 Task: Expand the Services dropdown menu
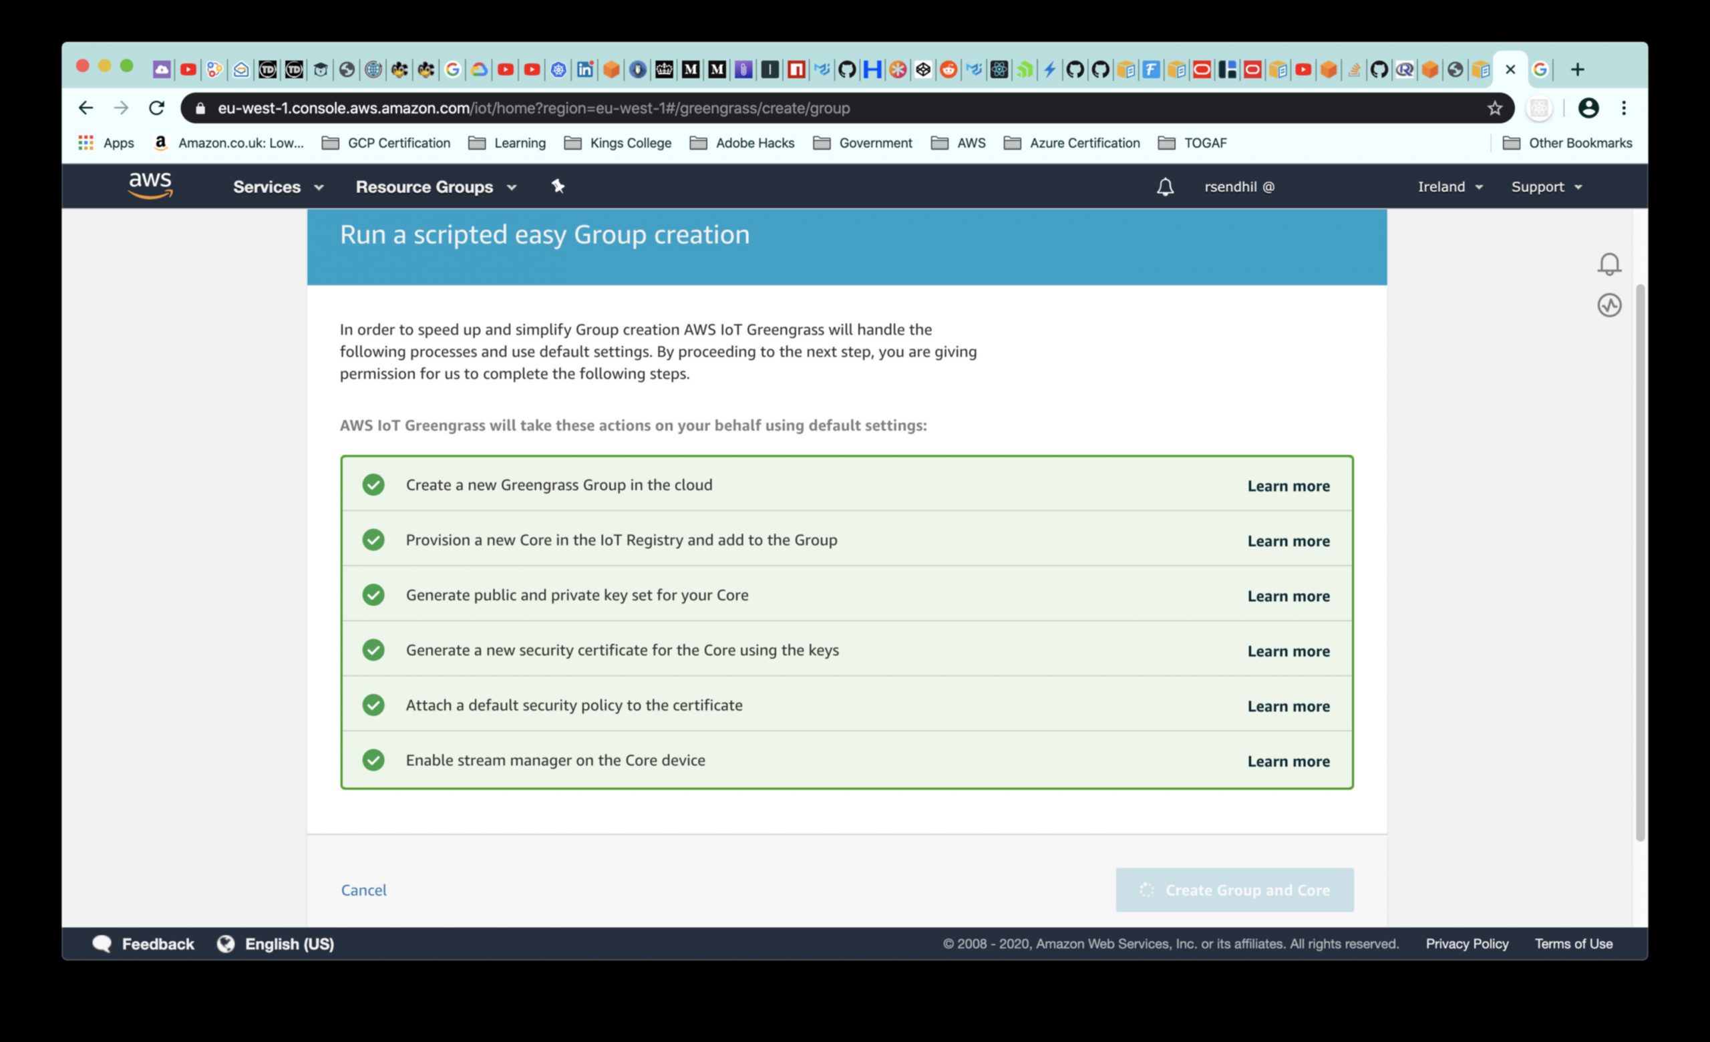click(x=278, y=186)
